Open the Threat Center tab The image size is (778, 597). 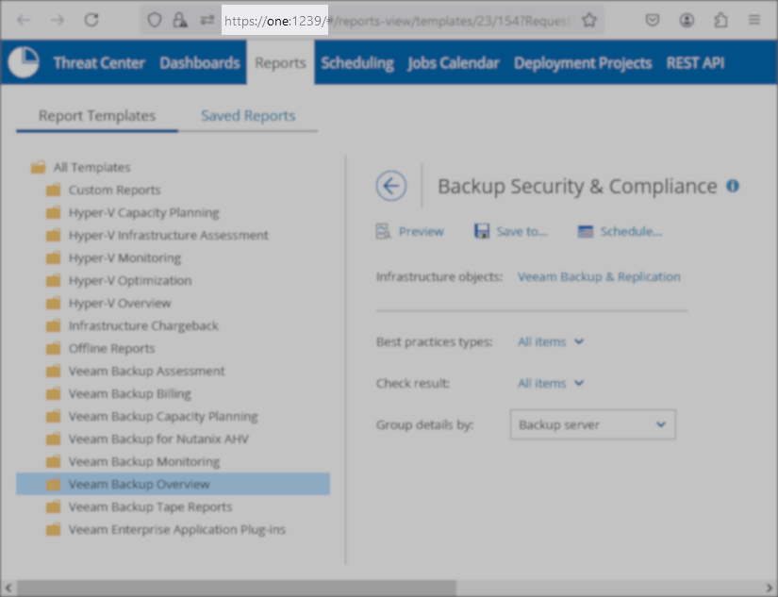99,63
